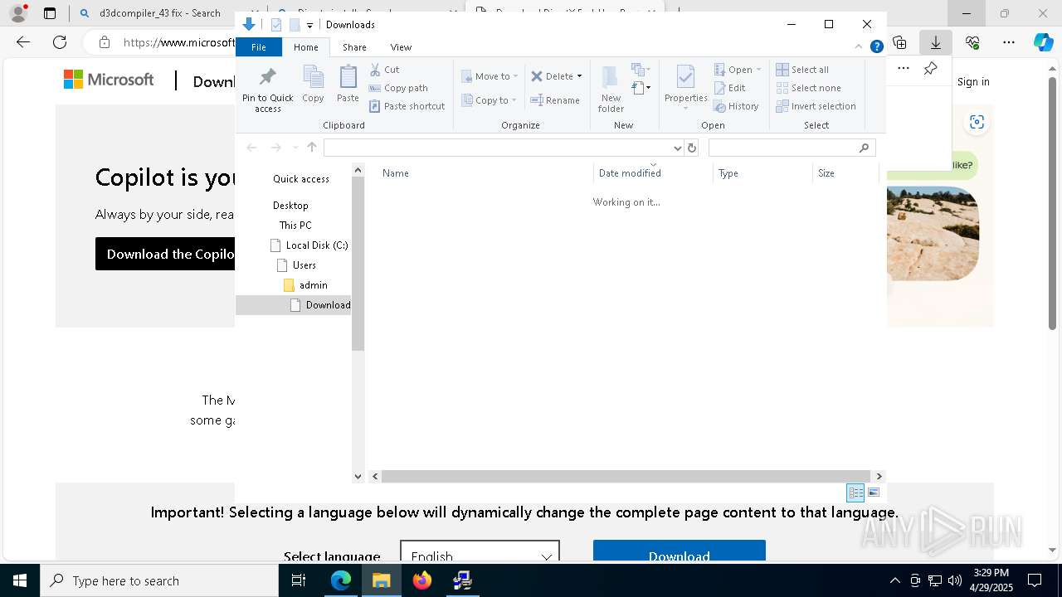Refresh the Explorer address bar
Viewport: 1062px width, 597px height.
tap(692, 148)
